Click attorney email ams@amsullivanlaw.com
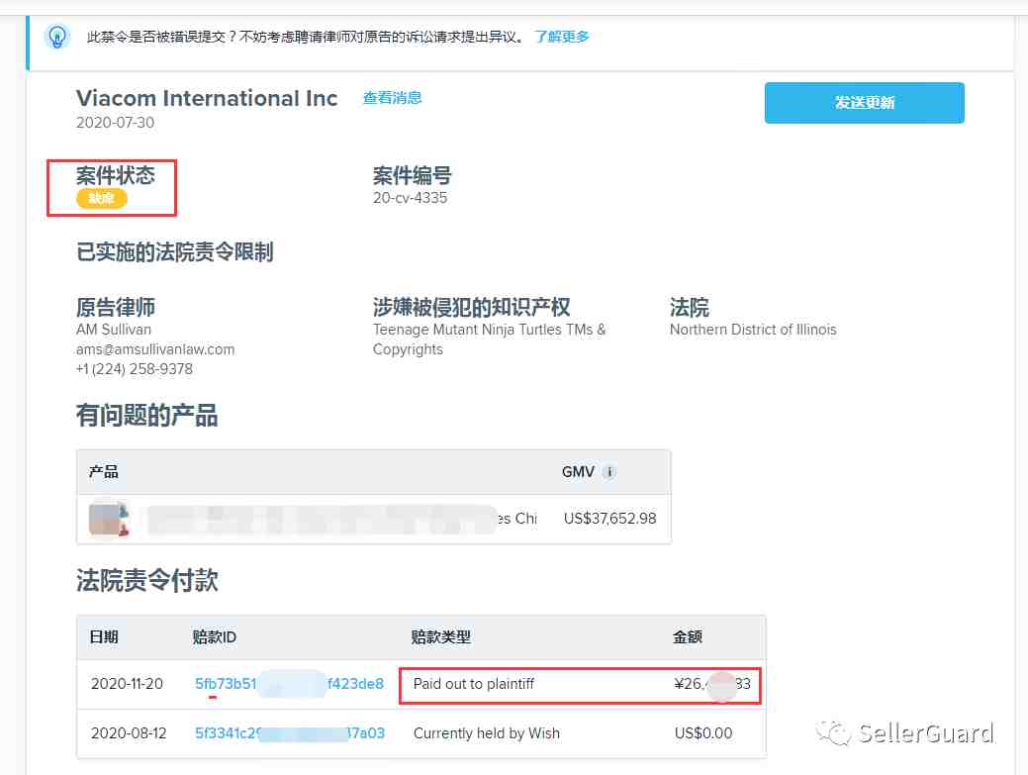1028x775 pixels. coord(155,349)
